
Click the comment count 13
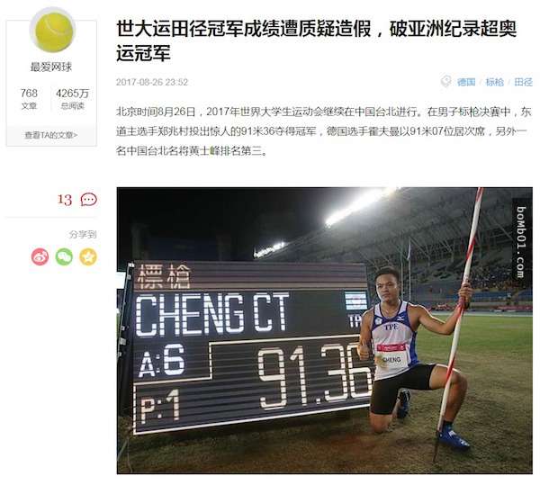tap(65, 200)
